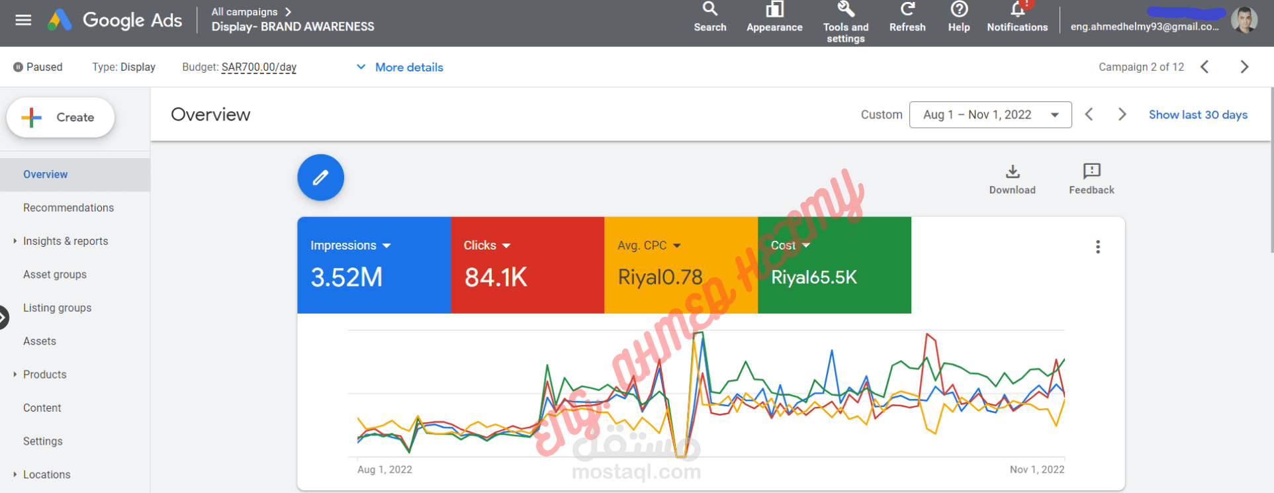Screen dimensions: 1274x493
Task: Go to next campaign arrow
Action: (x=1244, y=67)
